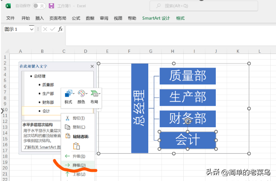
Task: Select row 1 header
Action: (x=5, y=57)
